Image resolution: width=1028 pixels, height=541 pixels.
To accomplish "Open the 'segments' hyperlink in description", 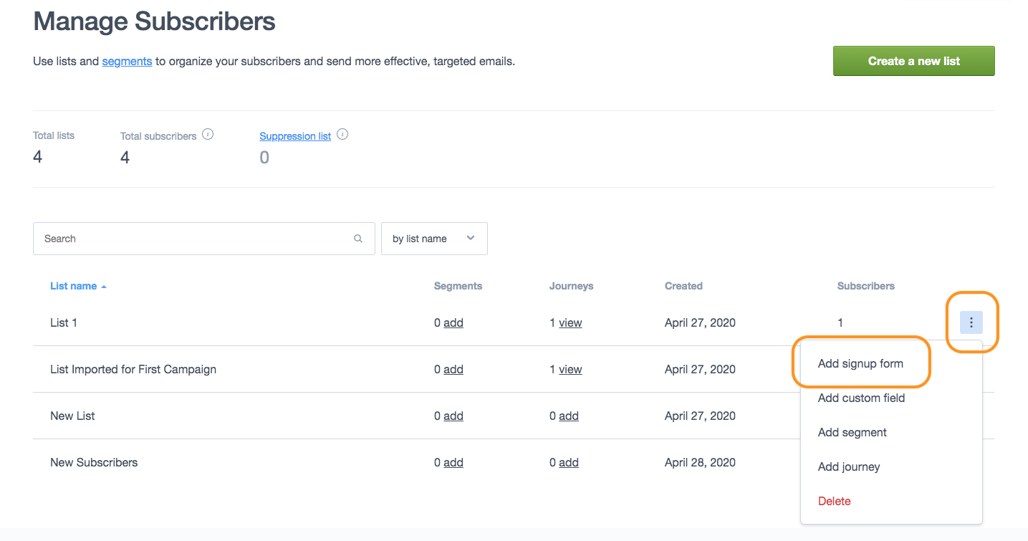I will (127, 62).
